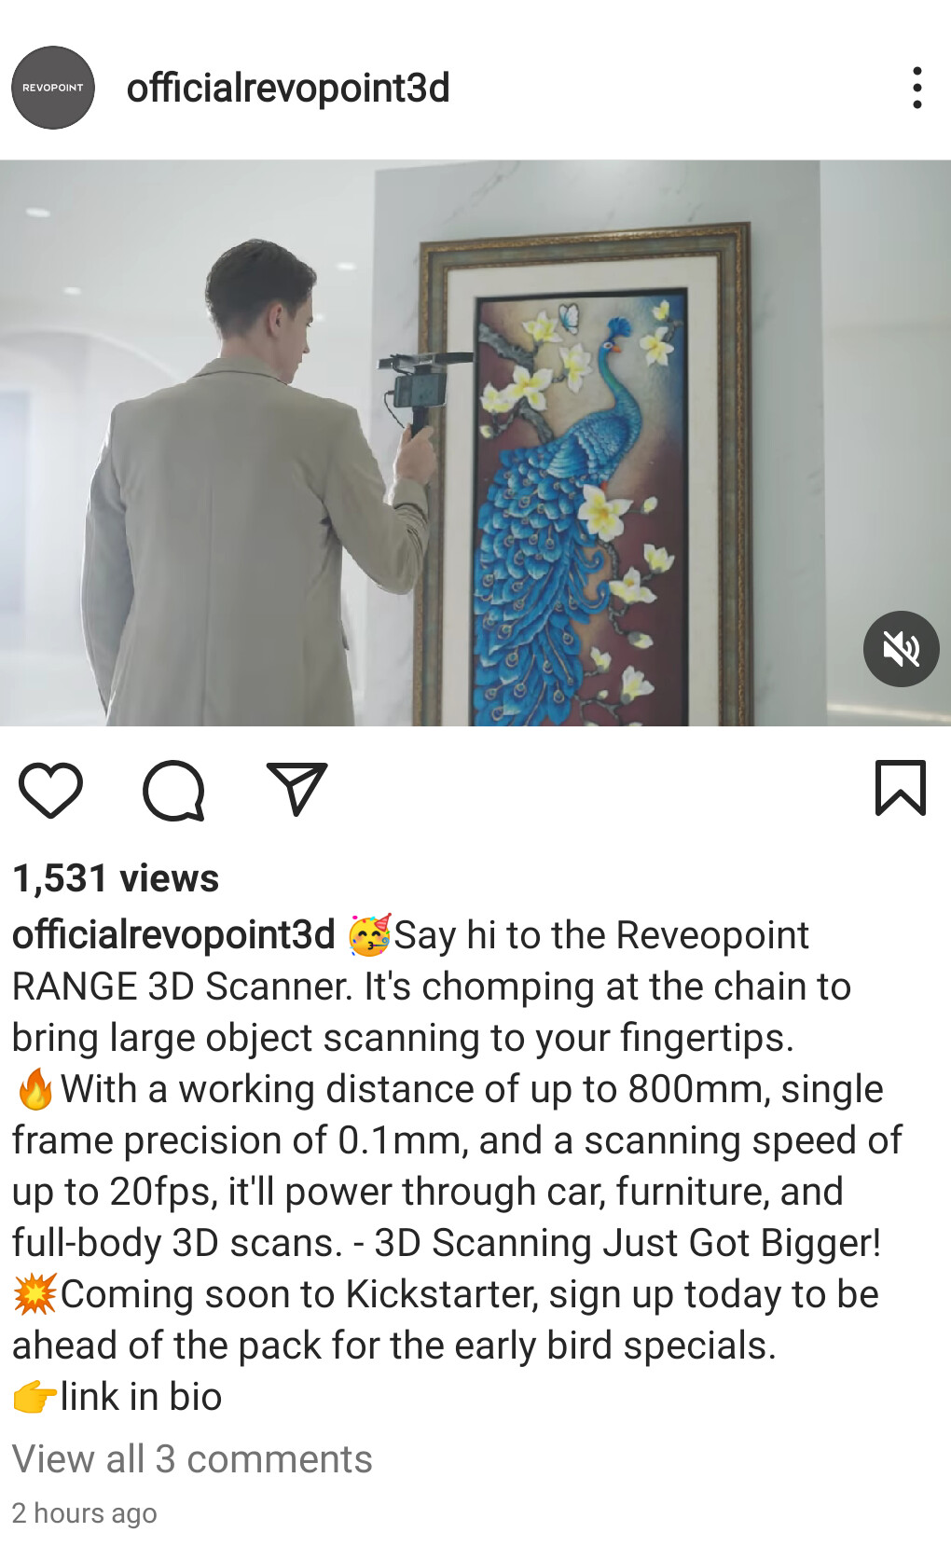Tap the 'link in bio' caption text

click(x=142, y=1396)
